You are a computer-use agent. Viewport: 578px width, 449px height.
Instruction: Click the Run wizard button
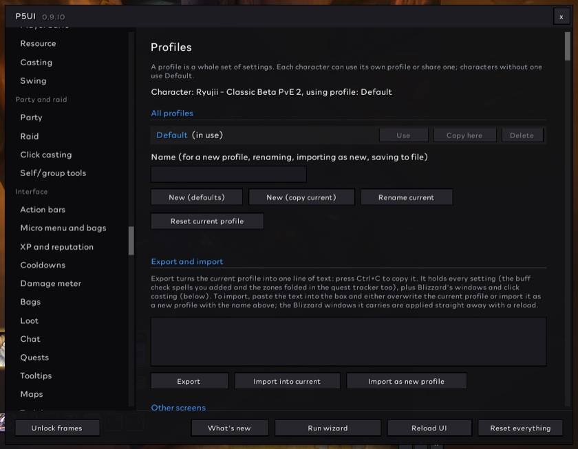pyautogui.click(x=328, y=428)
